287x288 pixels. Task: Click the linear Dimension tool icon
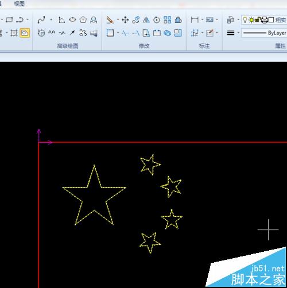click(x=195, y=20)
